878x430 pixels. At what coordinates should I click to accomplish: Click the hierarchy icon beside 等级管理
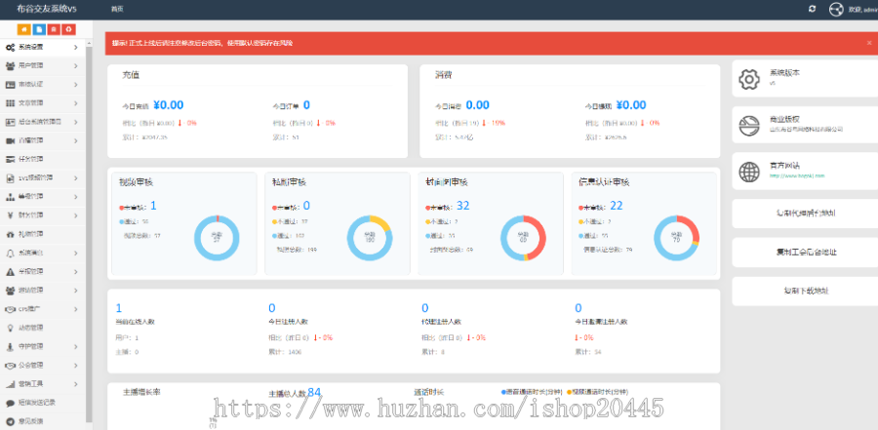click(10, 197)
